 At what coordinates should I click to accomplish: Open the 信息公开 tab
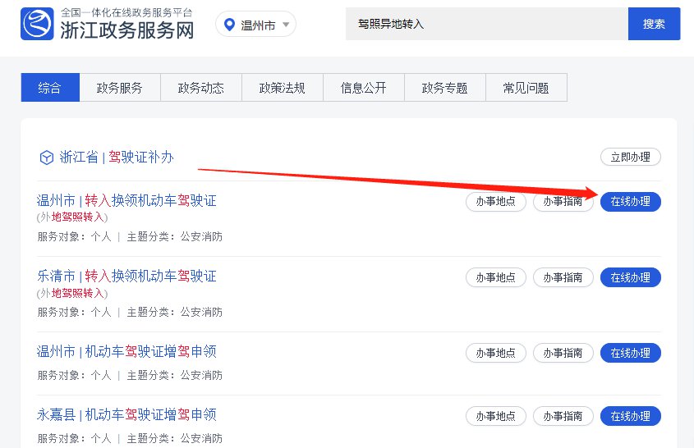(364, 88)
